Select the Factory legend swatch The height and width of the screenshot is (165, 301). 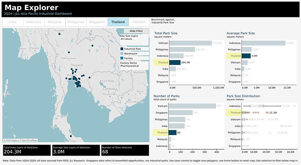(x=122, y=58)
